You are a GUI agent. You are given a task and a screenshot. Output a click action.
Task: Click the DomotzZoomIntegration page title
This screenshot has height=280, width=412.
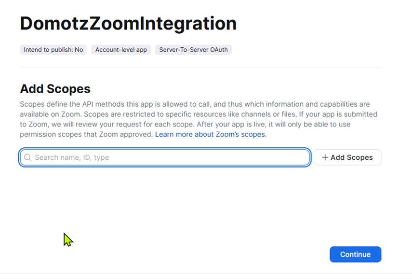coord(128,24)
